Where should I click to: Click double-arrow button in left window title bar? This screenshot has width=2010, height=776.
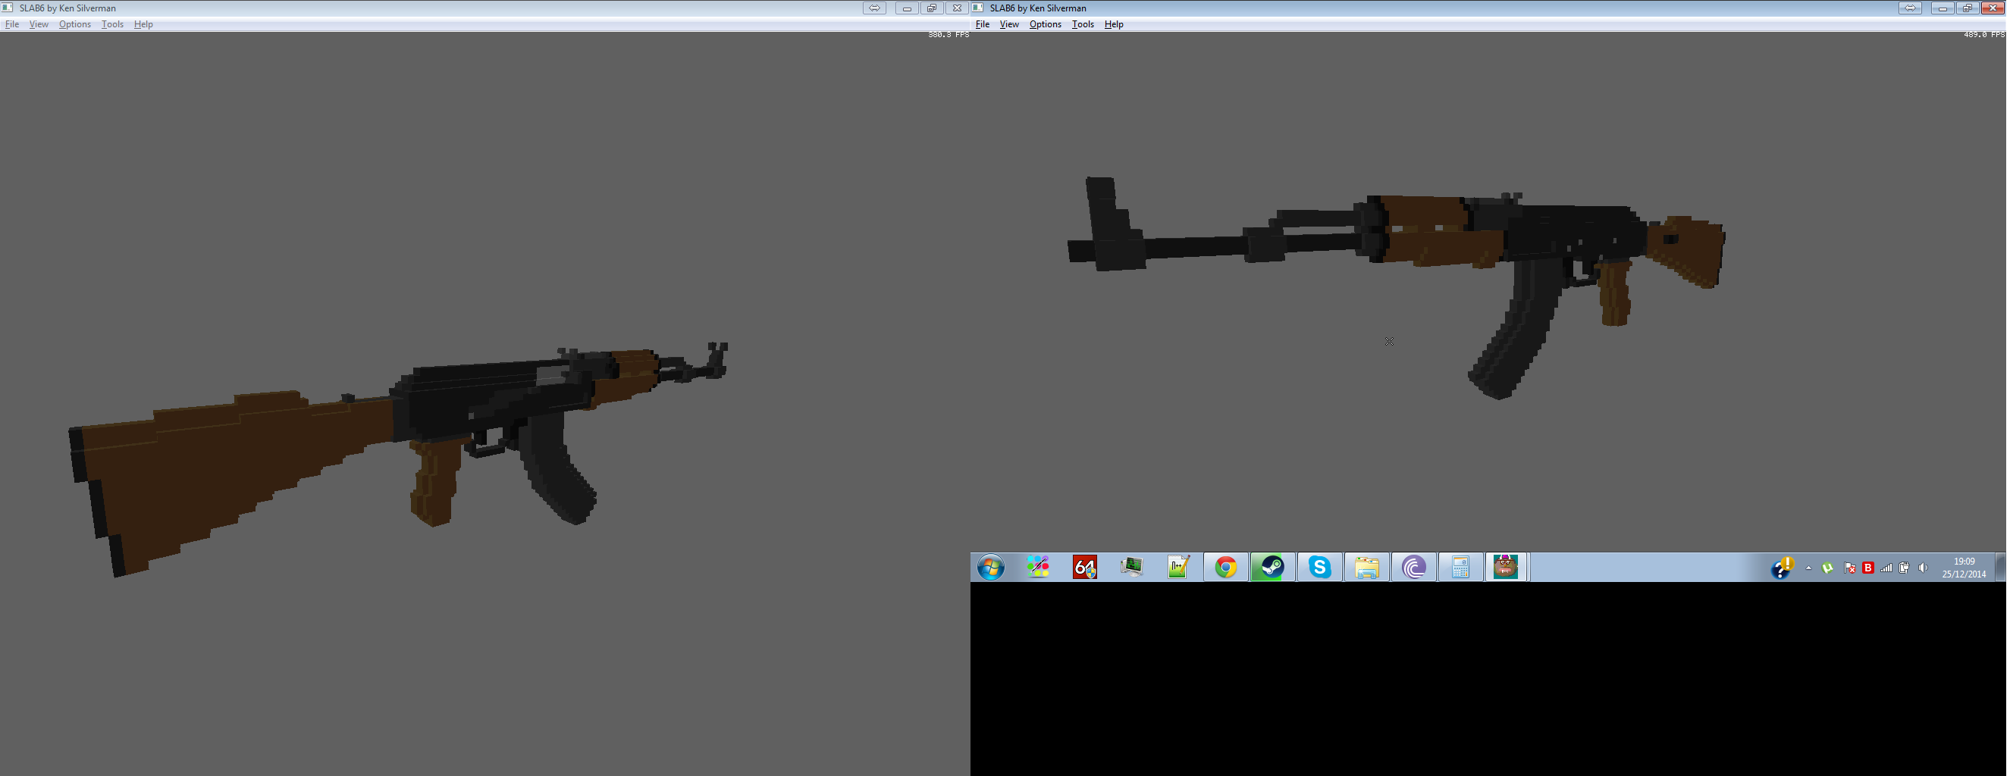tap(874, 8)
